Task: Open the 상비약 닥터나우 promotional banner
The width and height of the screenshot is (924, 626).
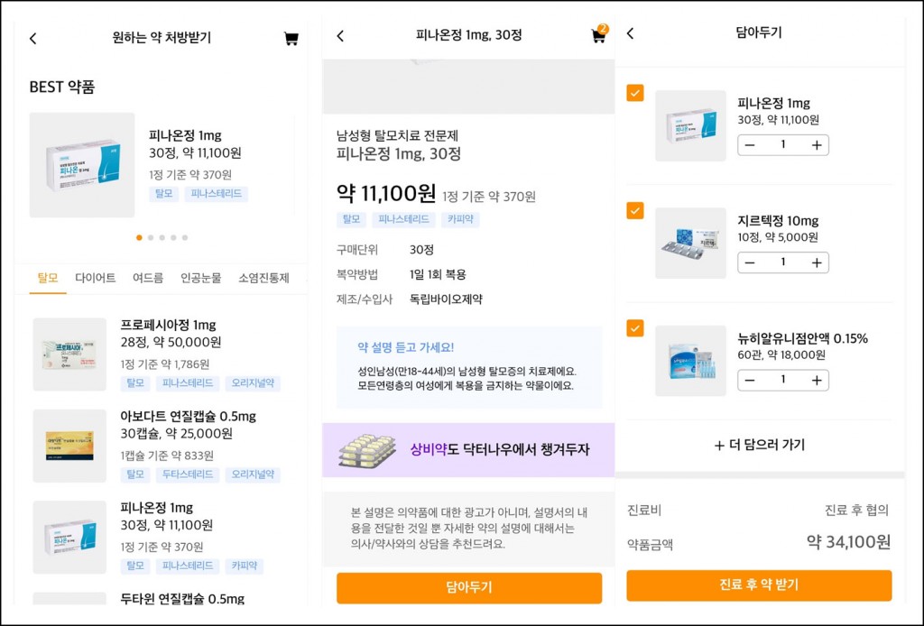Action: click(x=468, y=449)
